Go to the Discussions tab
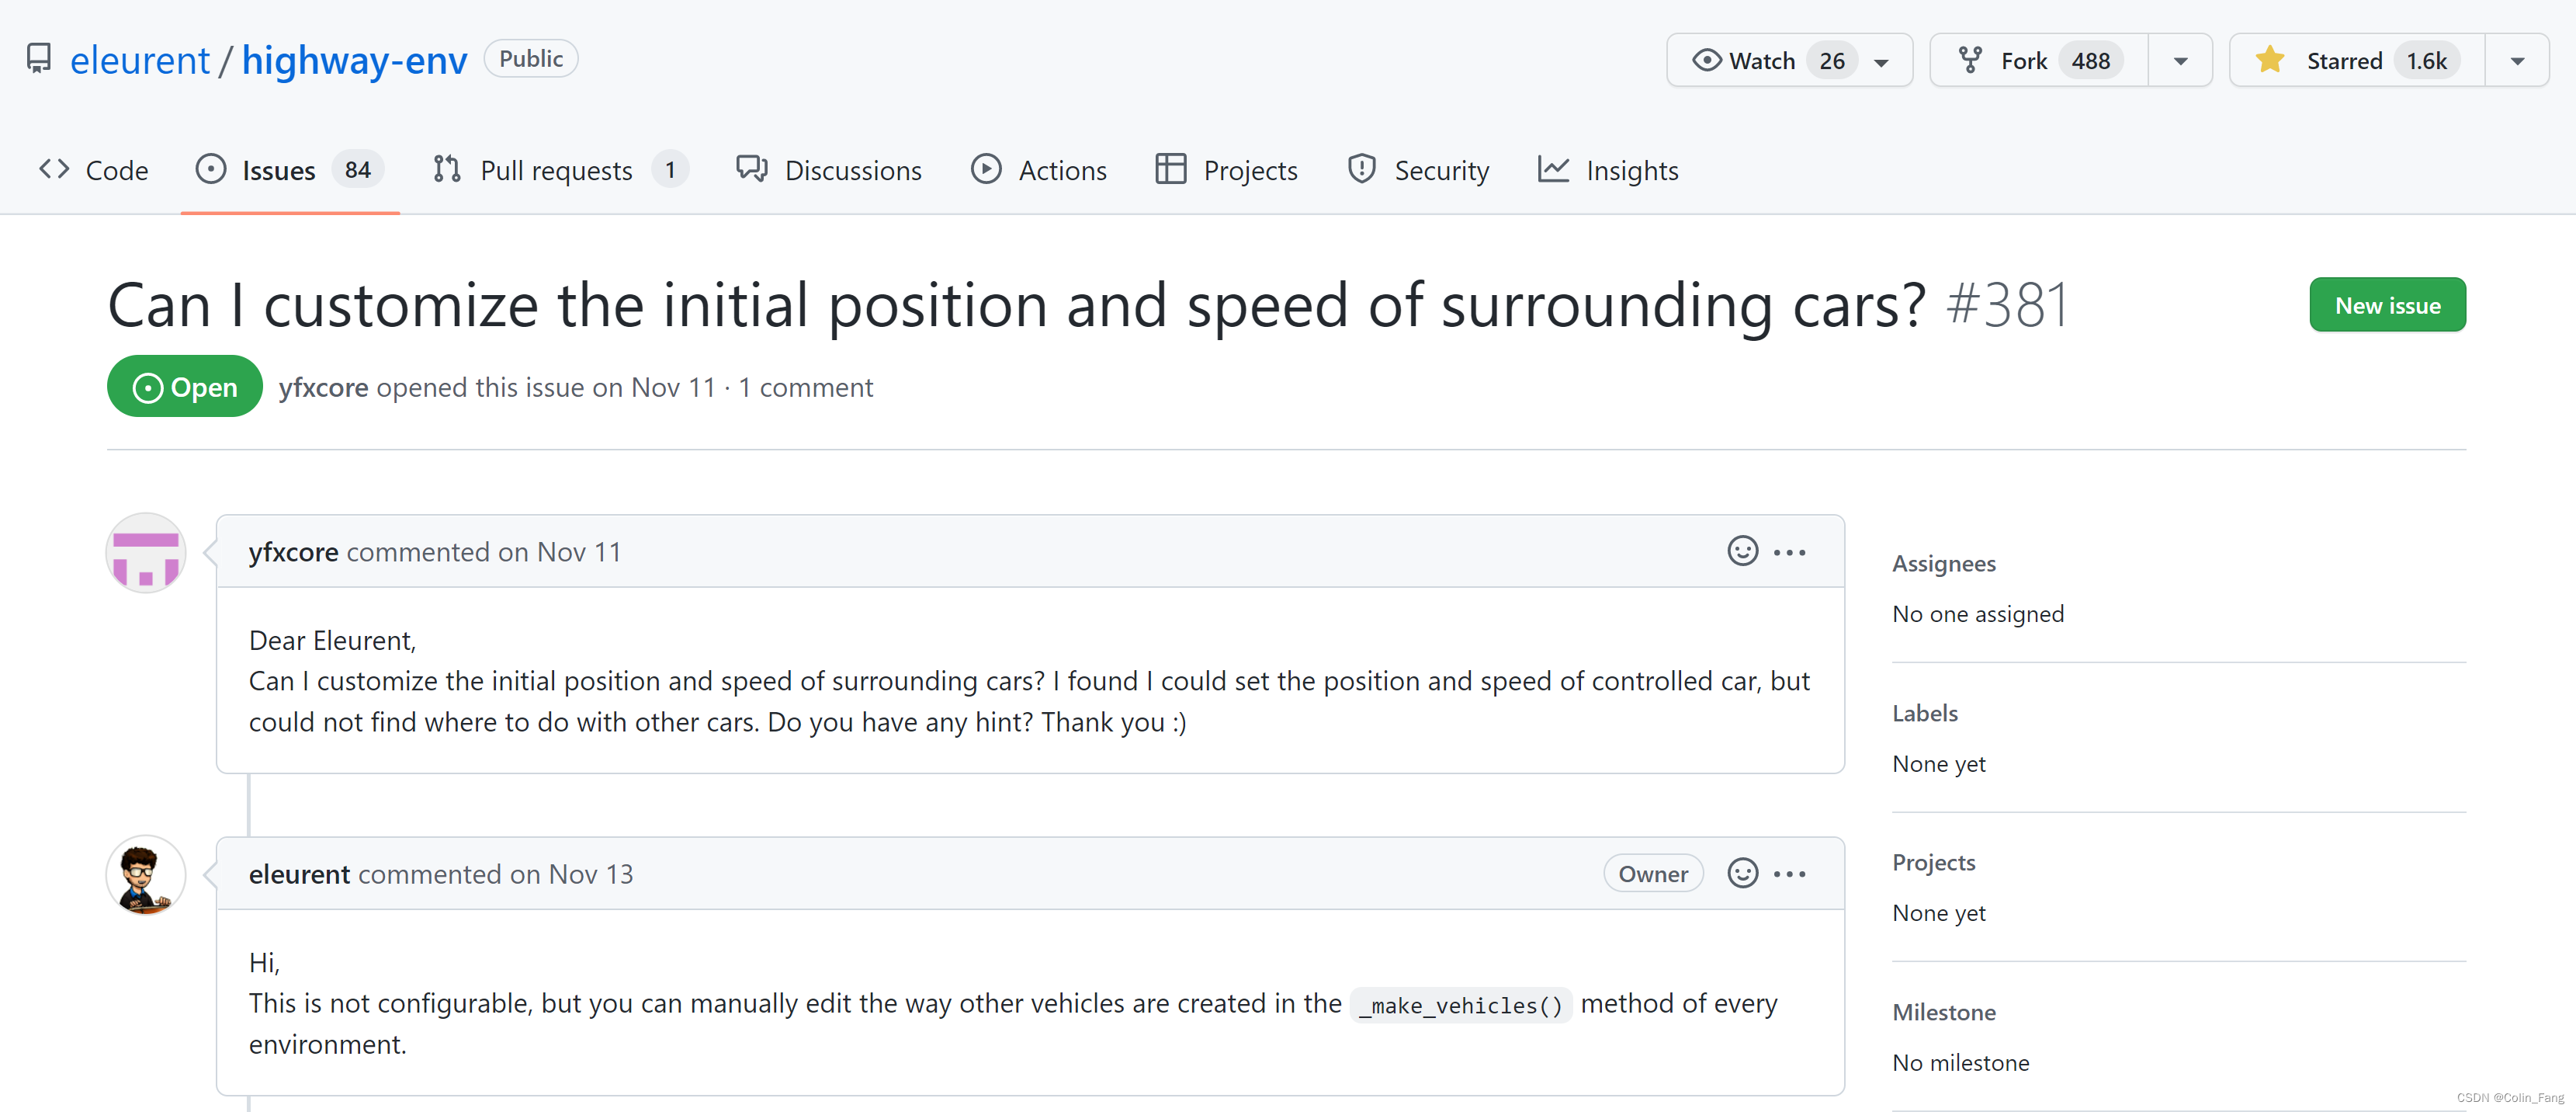Viewport: 2576px width, 1112px height. pyautogui.click(x=829, y=170)
